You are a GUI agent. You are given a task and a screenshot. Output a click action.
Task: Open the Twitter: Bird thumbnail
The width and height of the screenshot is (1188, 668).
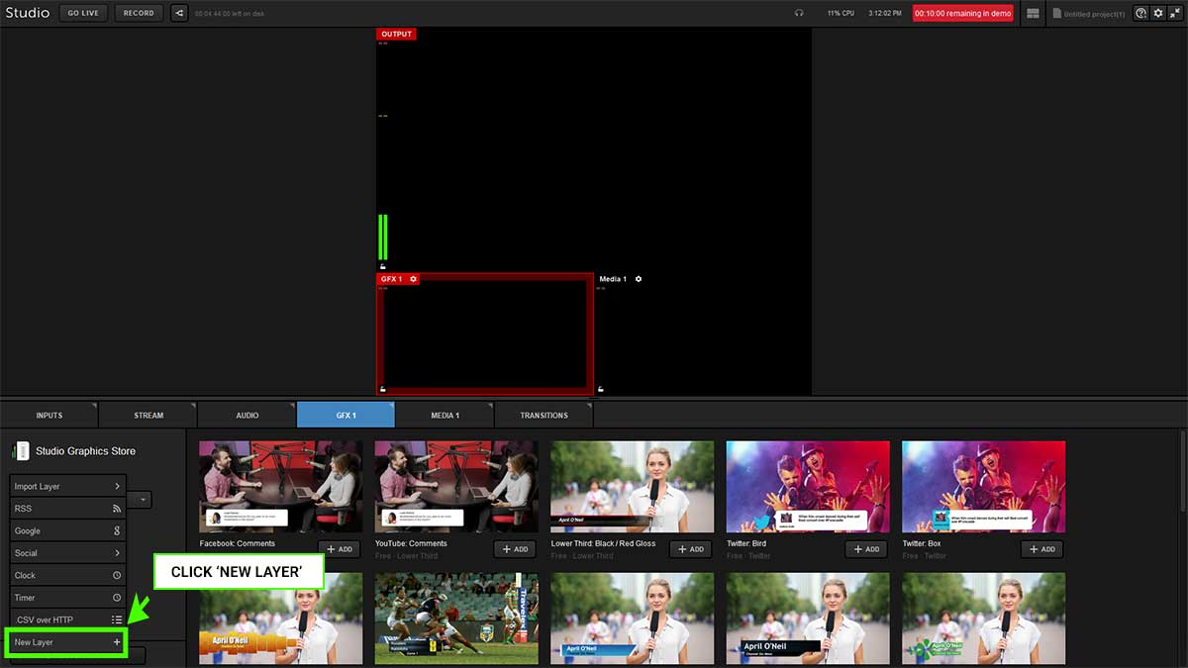click(x=808, y=487)
